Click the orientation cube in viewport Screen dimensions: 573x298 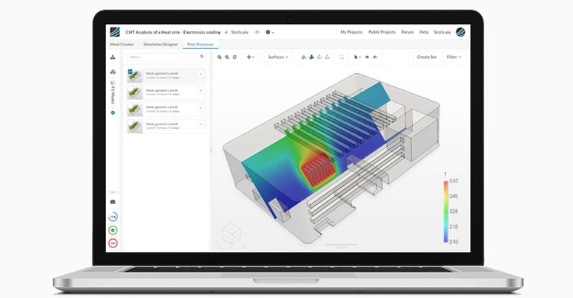point(231,233)
